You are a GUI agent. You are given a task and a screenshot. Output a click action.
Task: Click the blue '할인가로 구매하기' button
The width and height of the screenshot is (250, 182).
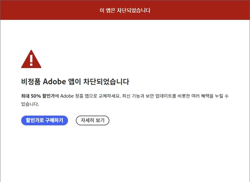click(x=45, y=120)
